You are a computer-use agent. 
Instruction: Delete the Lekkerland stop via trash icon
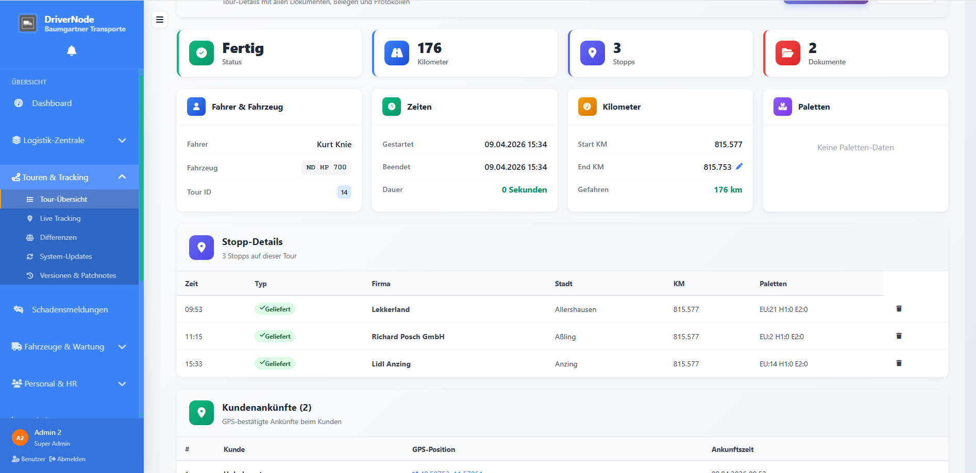click(899, 309)
